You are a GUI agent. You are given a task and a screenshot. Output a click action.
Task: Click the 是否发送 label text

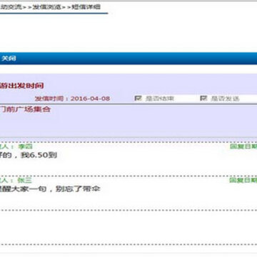[x=225, y=99]
